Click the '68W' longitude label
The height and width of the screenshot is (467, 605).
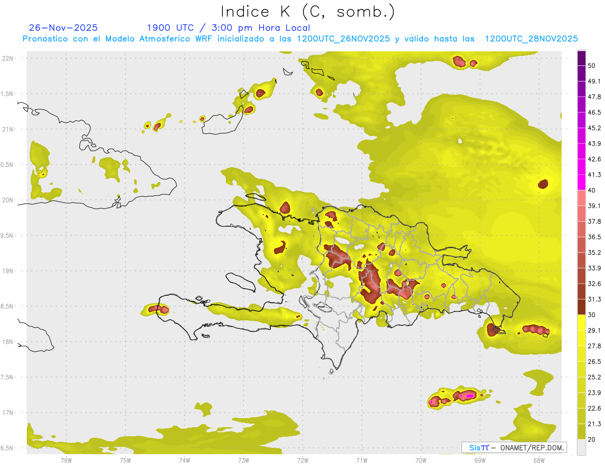(x=538, y=459)
